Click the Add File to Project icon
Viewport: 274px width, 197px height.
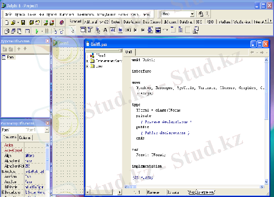pos(46,23)
